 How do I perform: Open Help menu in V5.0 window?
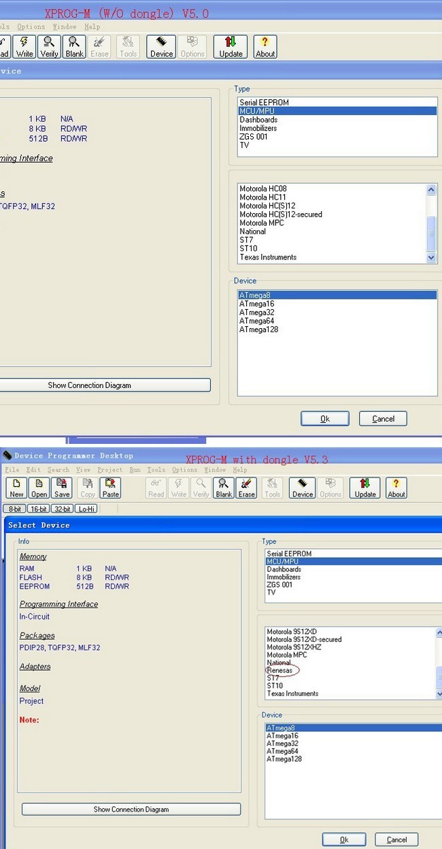pyautogui.click(x=92, y=27)
